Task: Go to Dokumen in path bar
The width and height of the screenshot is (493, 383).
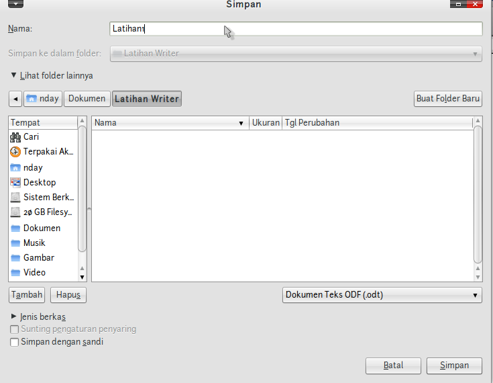Action: pyautogui.click(x=87, y=99)
